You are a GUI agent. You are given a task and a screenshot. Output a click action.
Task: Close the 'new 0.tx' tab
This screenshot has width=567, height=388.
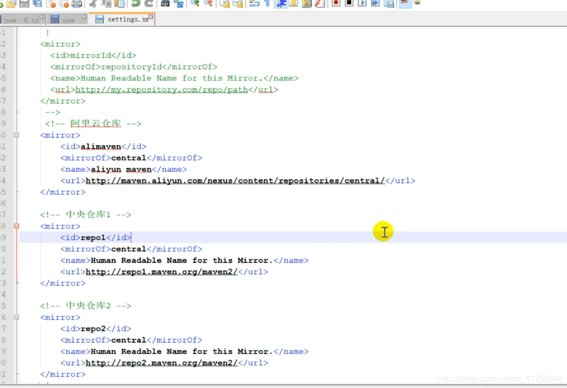[x=41, y=16]
